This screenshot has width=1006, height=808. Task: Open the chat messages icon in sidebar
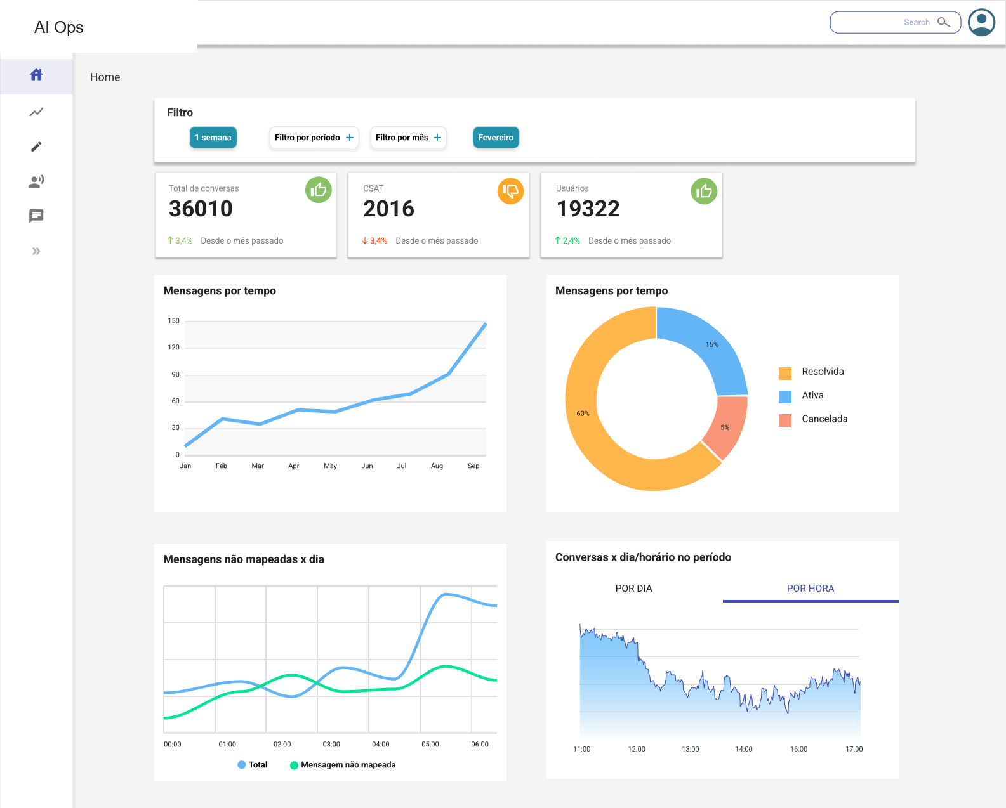coord(36,216)
